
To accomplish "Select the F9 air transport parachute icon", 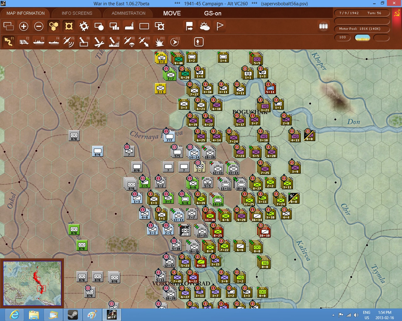I will click(x=129, y=42).
